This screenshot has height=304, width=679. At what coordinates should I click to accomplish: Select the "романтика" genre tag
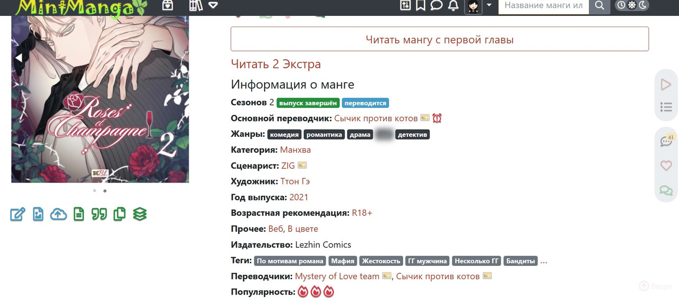click(x=324, y=135)
